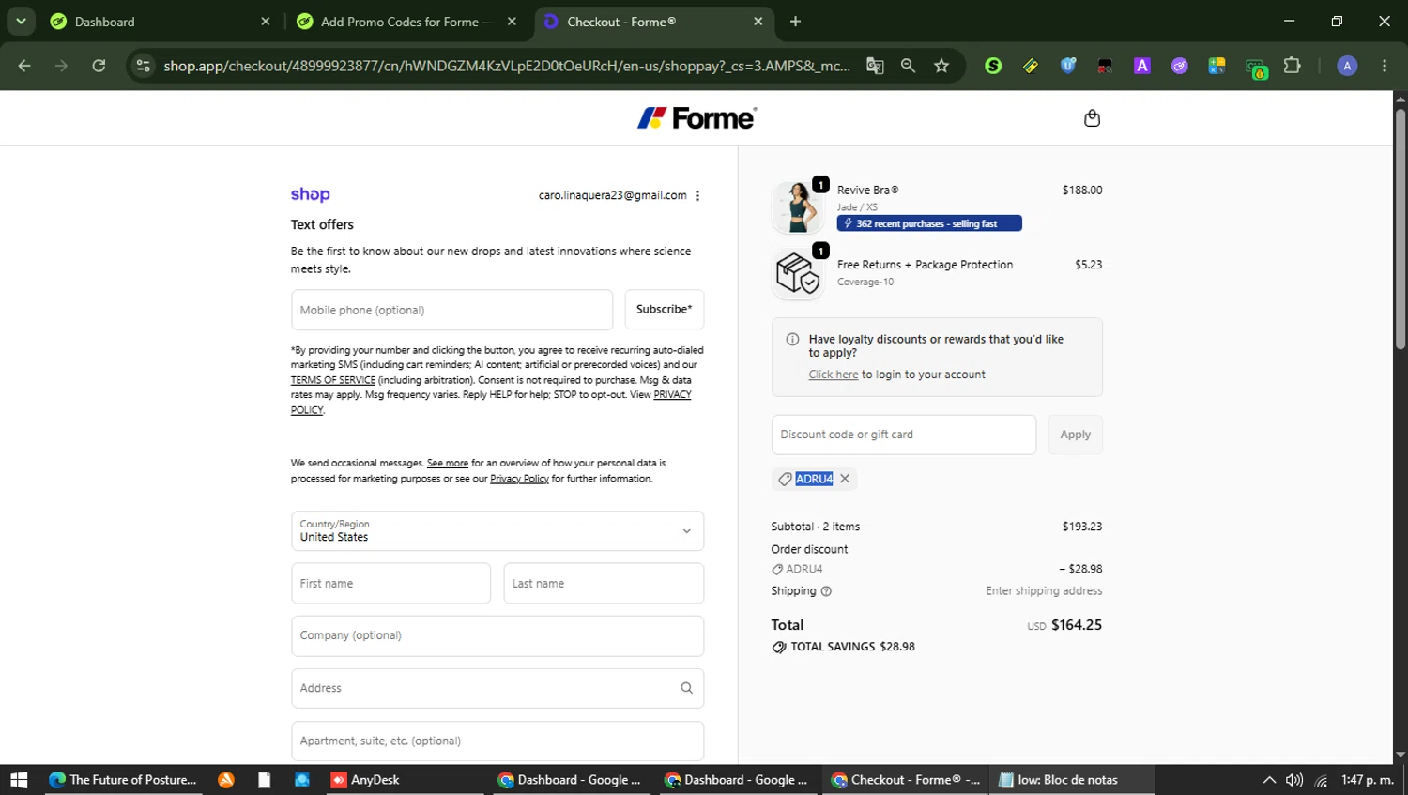Open the Chrome profile avatar
Screen dimensions: 1408x795
pyautogui.click(x=1347, y=66)
